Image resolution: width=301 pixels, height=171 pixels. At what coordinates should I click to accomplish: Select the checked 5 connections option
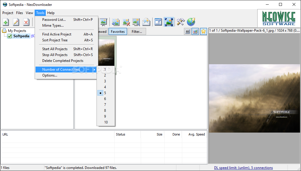(x=106, y=93)
